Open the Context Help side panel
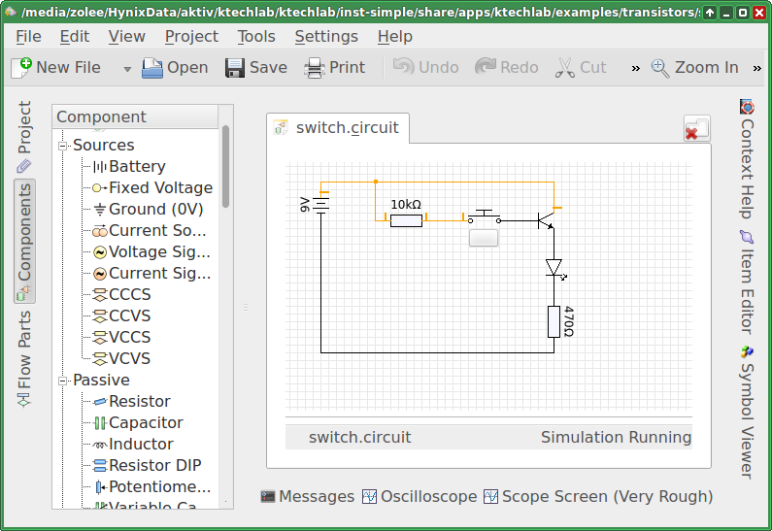Viewport: 772px width, 531px height. point(747,159)
